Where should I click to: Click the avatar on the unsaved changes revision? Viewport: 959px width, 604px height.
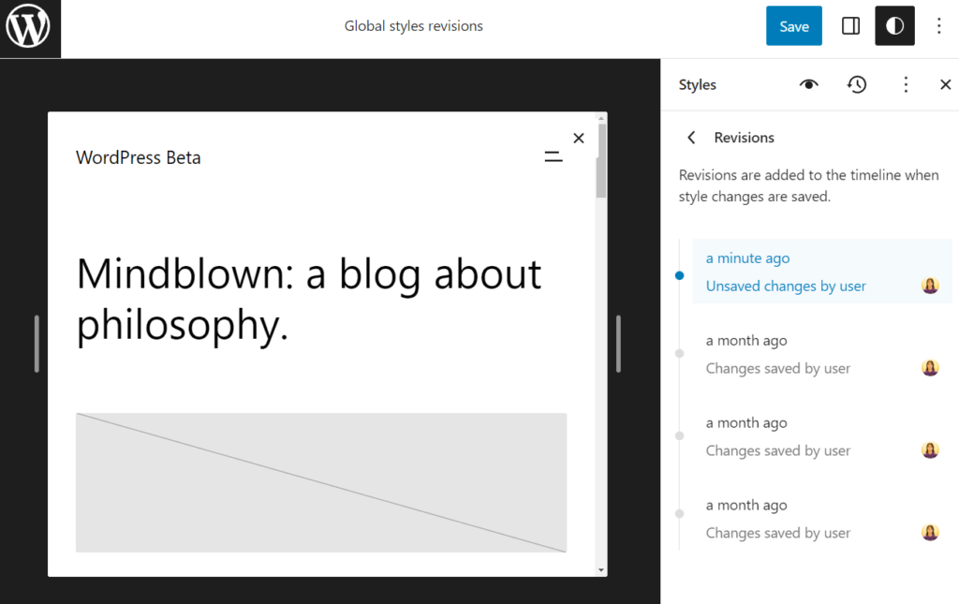point(929,285)
